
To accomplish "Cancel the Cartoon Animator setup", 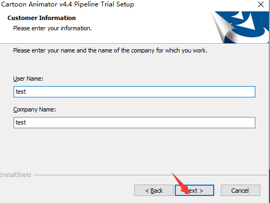I will click(240, 190).
